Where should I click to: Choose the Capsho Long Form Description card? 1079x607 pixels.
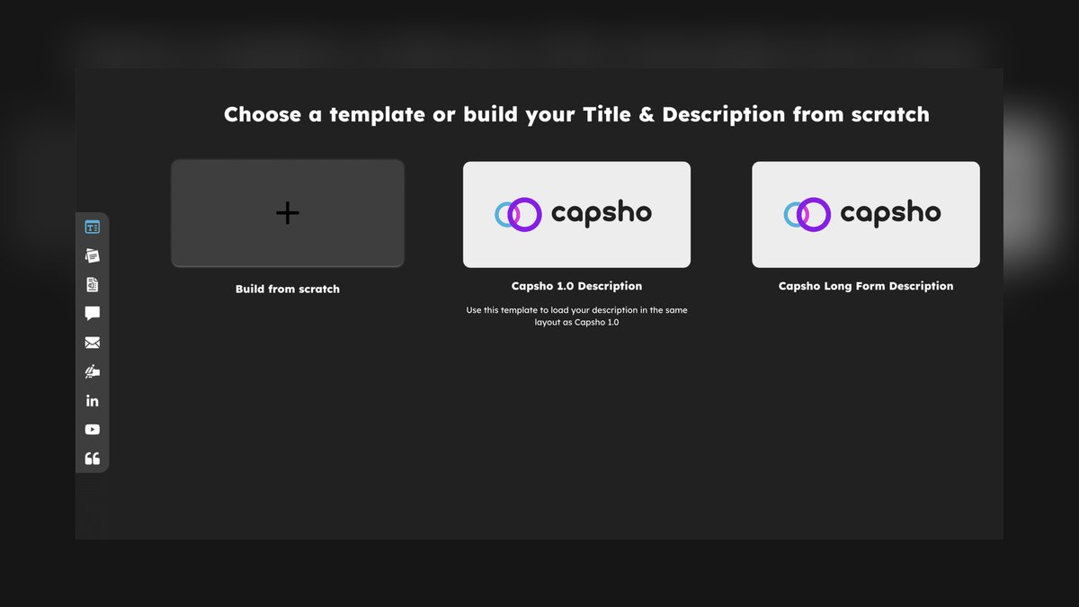click(x=866, y=214)
